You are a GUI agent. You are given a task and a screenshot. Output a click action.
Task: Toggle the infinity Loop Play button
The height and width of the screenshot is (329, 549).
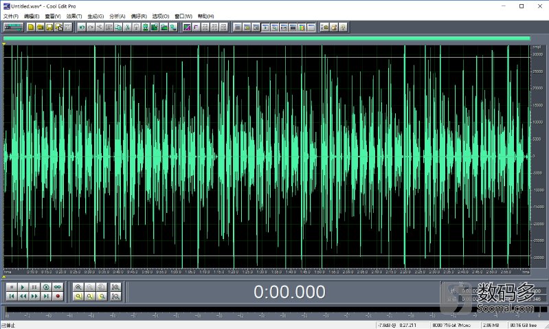point(58,286)
